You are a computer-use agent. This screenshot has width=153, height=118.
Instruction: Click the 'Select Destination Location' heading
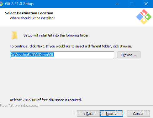[29, 13]
